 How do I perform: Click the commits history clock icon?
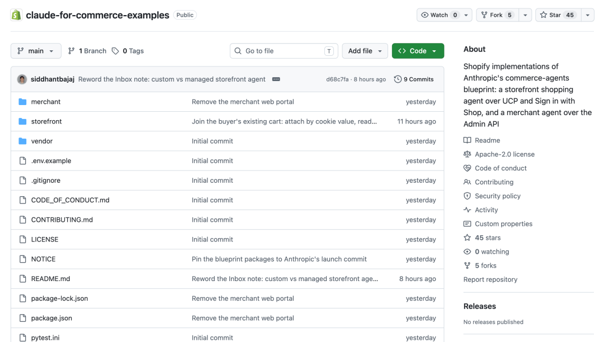click(x=398, y=79)
